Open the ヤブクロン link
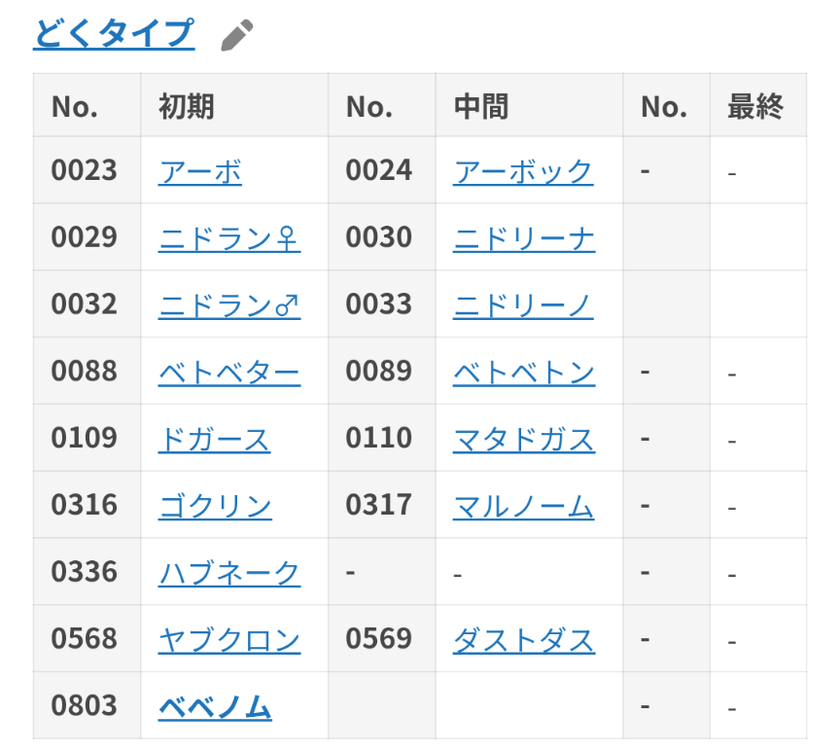 (x=228, y=641)
